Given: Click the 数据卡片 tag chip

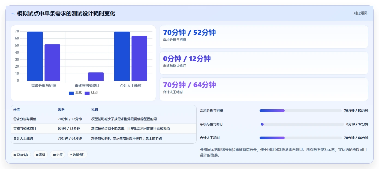Looking at the screenshot, I should tap(77, 155).
